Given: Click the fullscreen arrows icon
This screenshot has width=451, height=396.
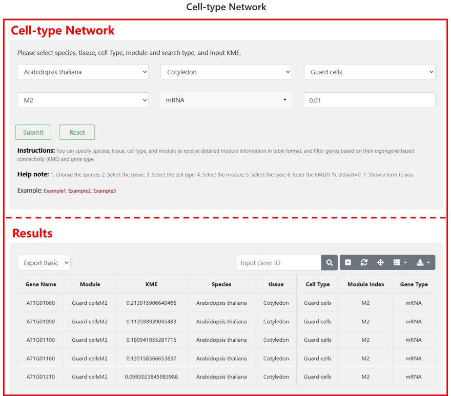Looking at the screenshot, I should [x=380, y=263].
